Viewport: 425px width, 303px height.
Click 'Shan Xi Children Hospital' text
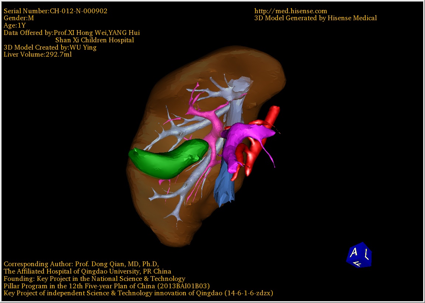tap(95, 40)
